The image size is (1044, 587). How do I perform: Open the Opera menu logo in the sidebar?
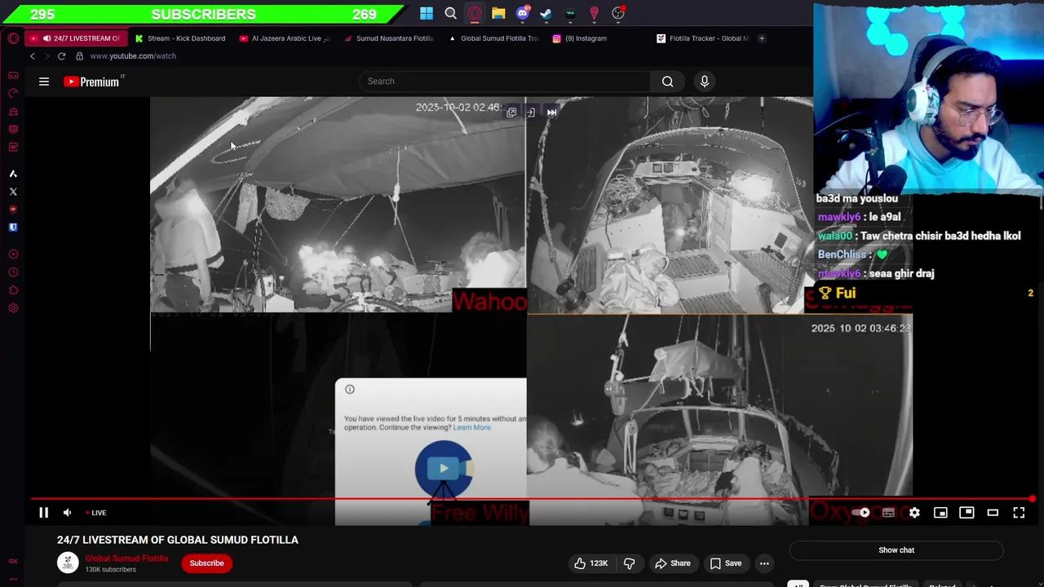point(13,38)
